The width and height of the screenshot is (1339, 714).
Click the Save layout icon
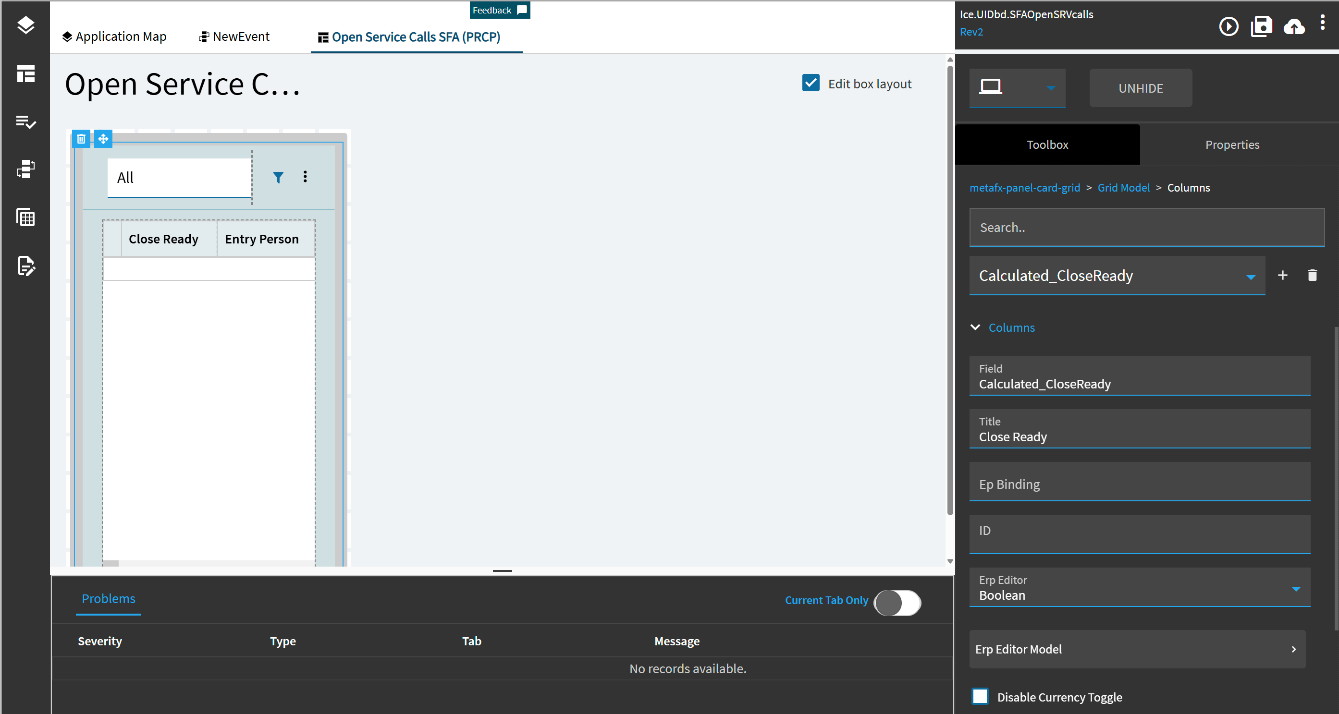tap(1261, 26)
